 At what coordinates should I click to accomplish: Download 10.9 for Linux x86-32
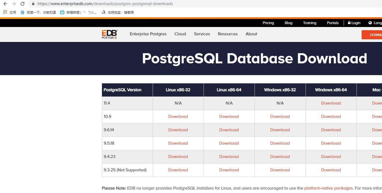[178, 117]
